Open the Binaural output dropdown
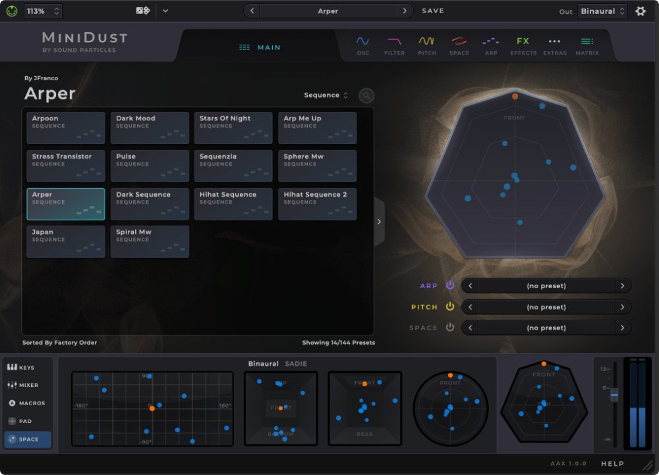This screenshot has height=475, width=659. click(603, 11)
